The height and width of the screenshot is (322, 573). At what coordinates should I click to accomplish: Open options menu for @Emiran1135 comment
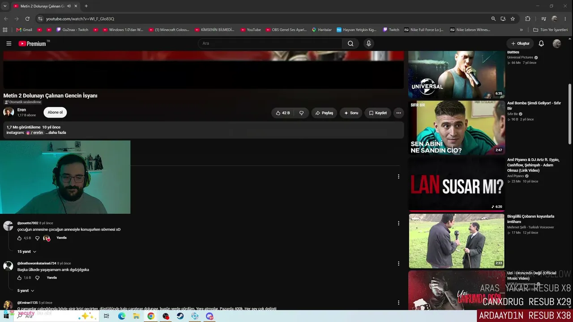coord(398,303)
